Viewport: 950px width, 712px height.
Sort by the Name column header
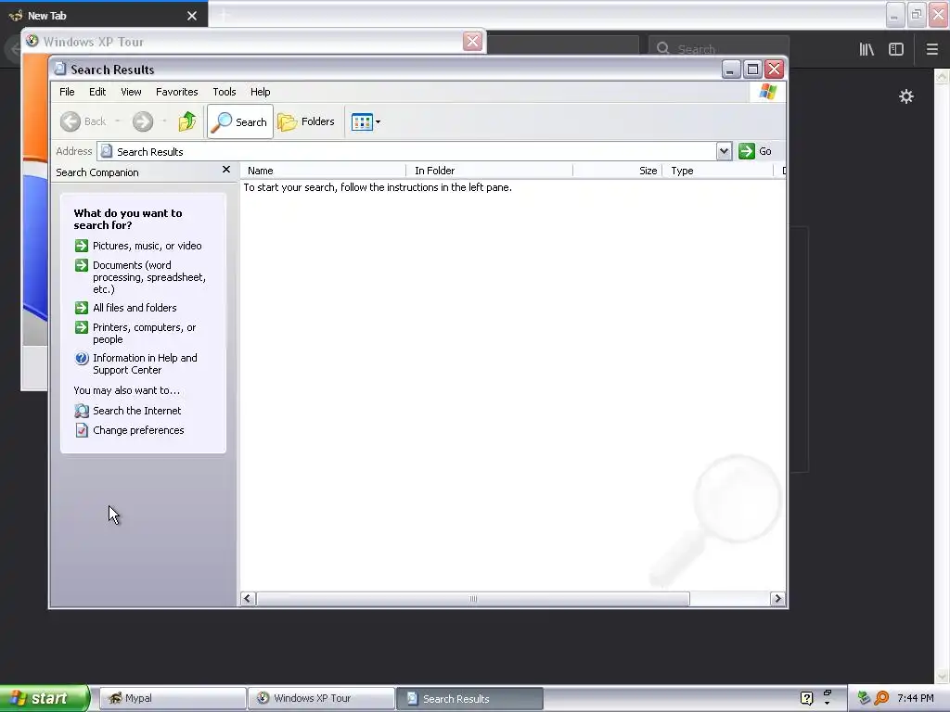click(x=323, y=171)
